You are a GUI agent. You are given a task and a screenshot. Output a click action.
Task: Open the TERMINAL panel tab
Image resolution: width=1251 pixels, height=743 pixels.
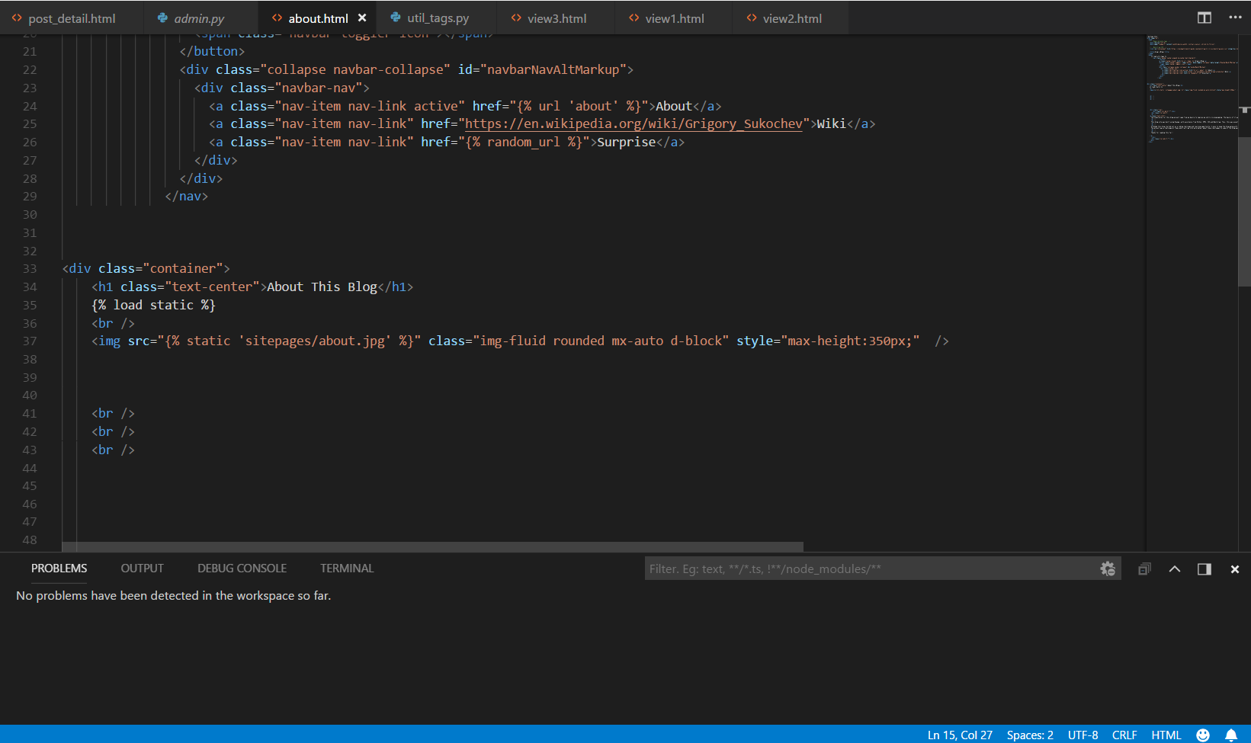point(347,568)
